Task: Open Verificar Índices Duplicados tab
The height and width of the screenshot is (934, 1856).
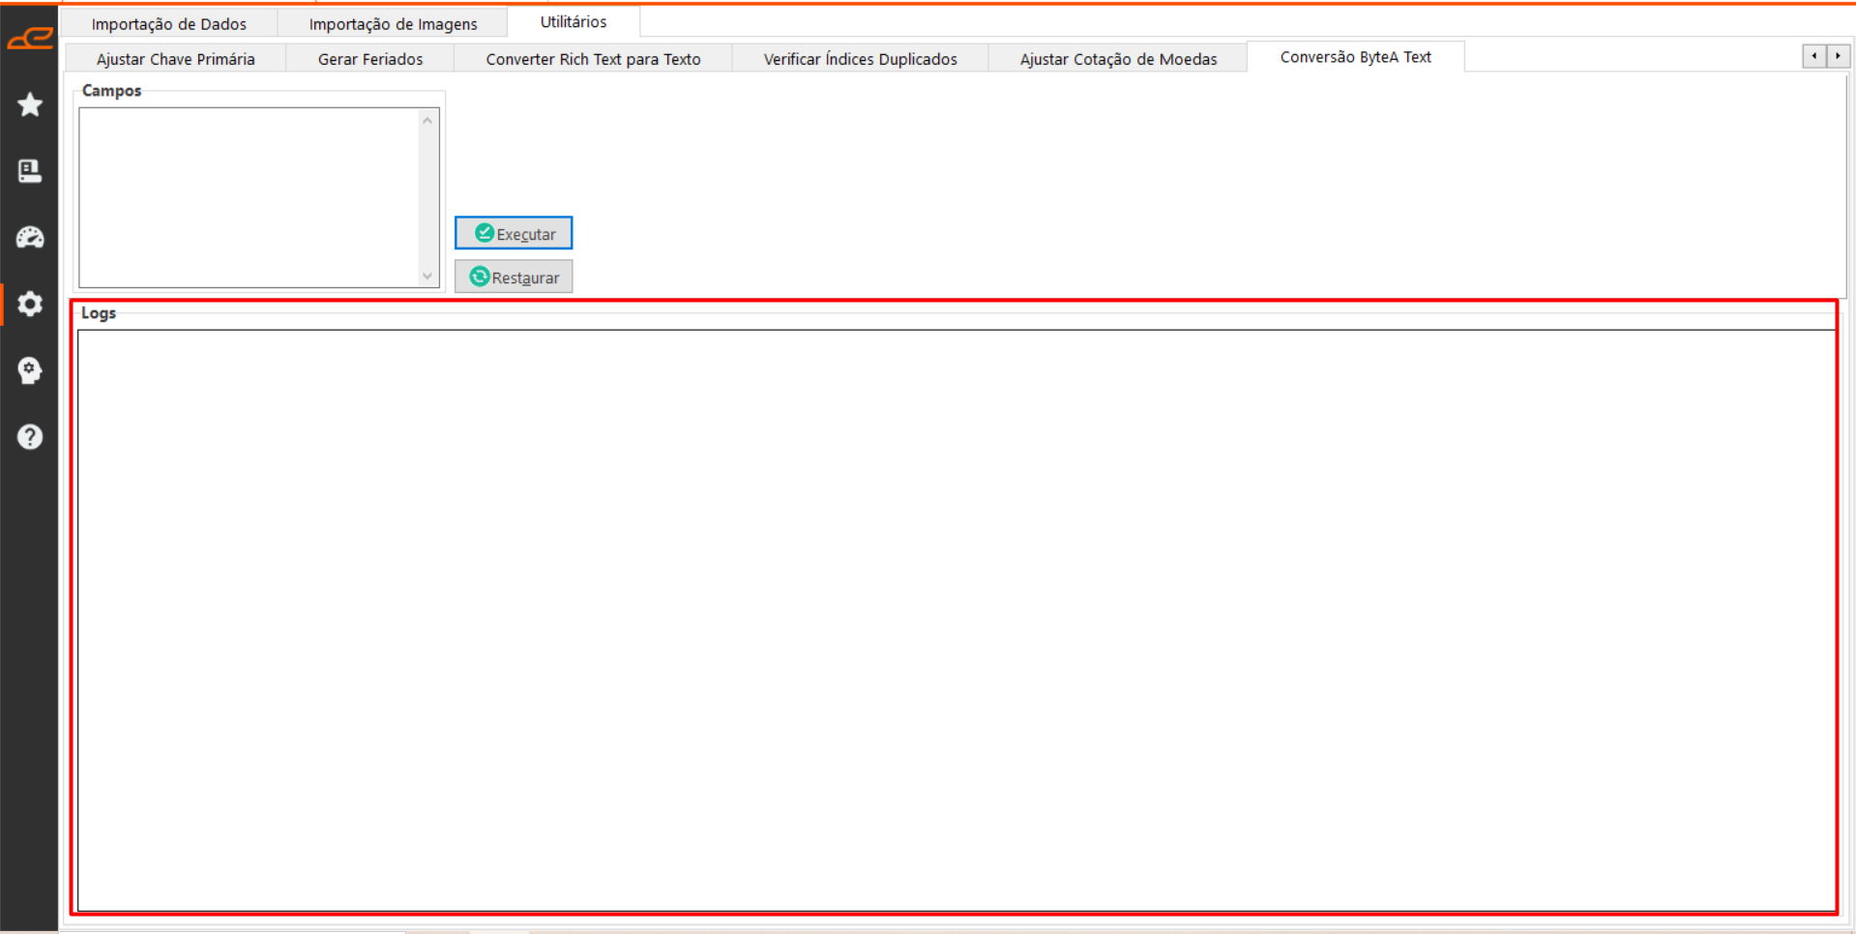Action: [x=860, y=59]
